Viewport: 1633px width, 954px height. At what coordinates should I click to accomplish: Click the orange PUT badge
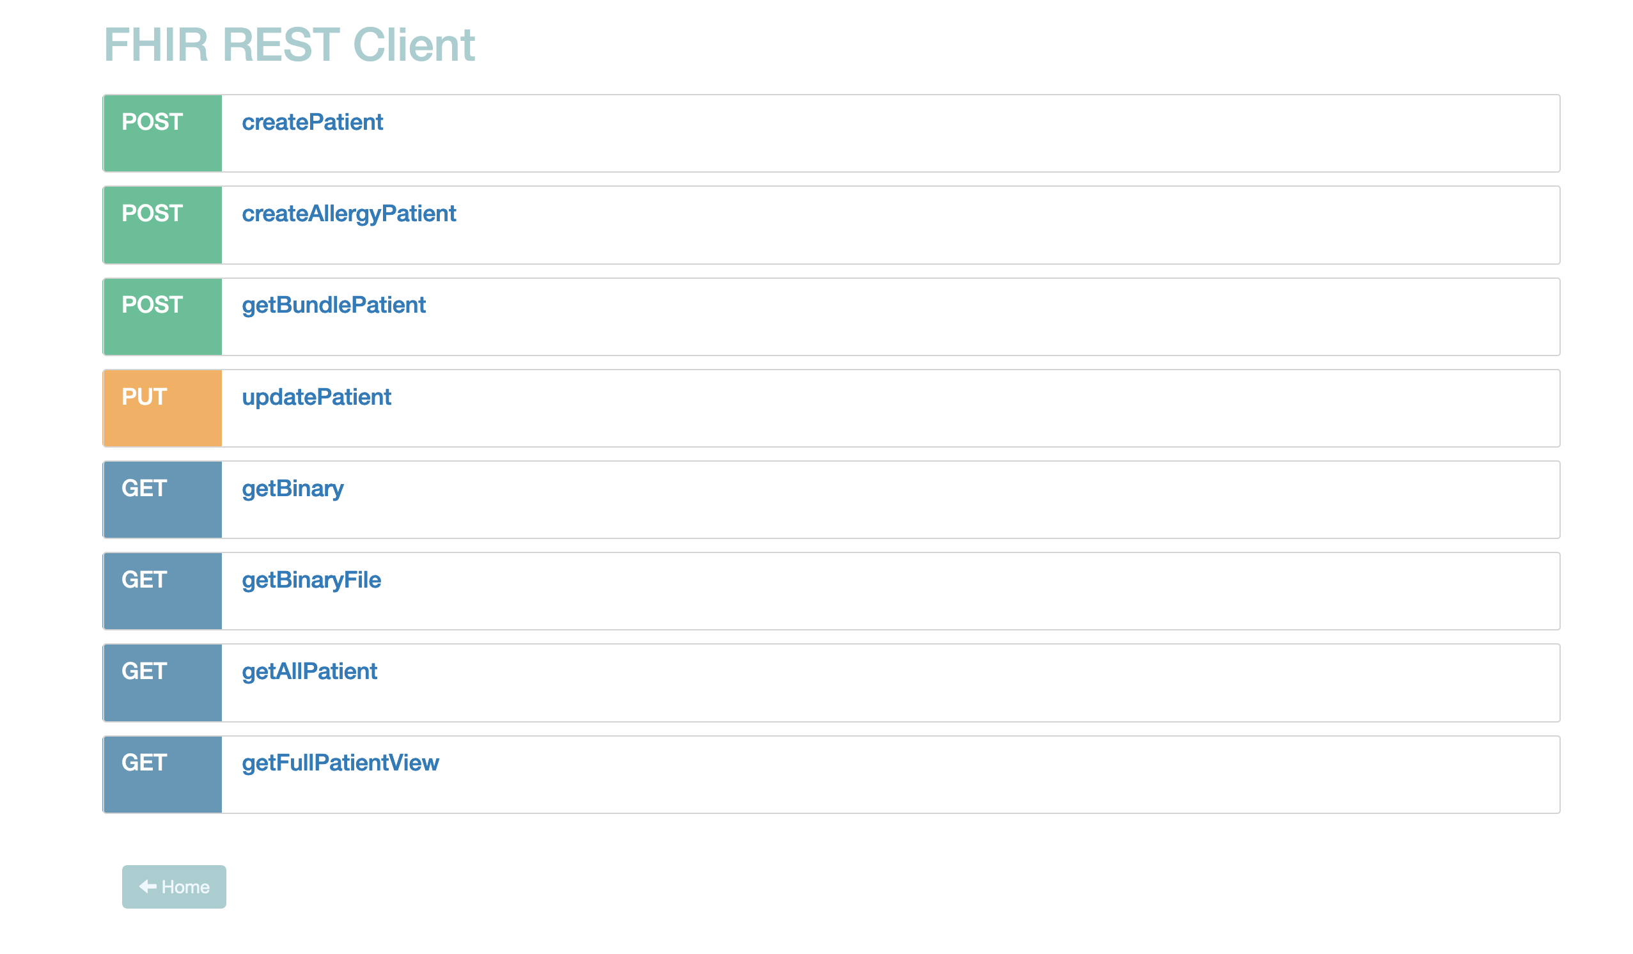point(162,409)
